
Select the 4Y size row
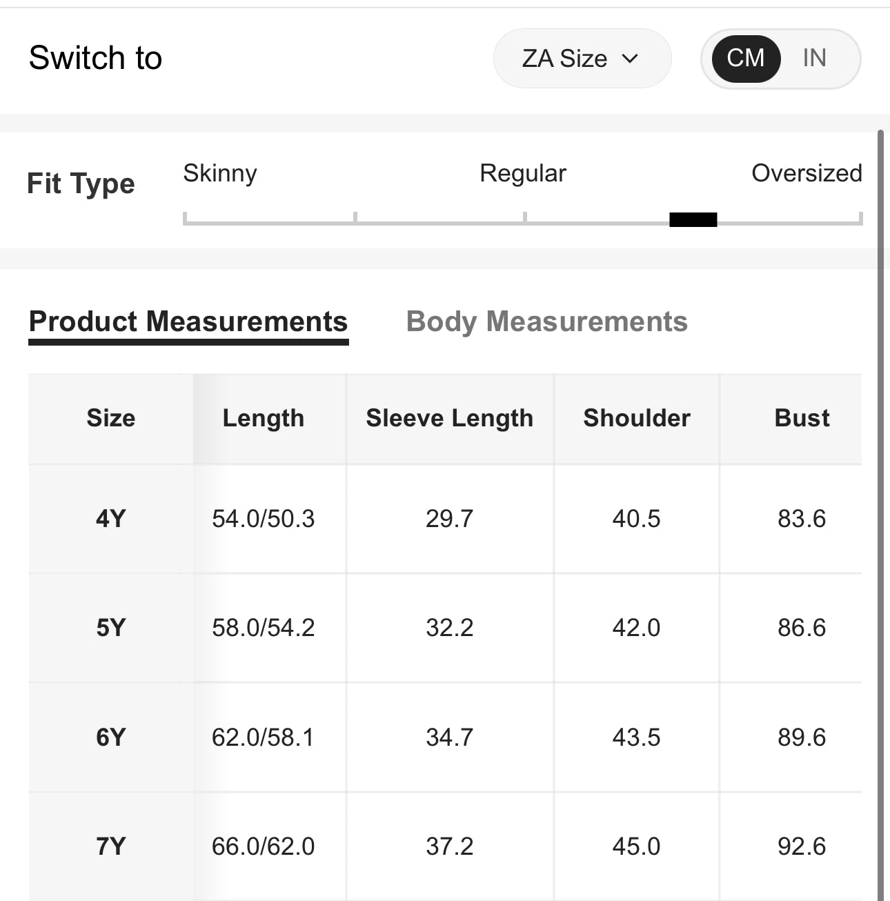[x=111, y=518]
